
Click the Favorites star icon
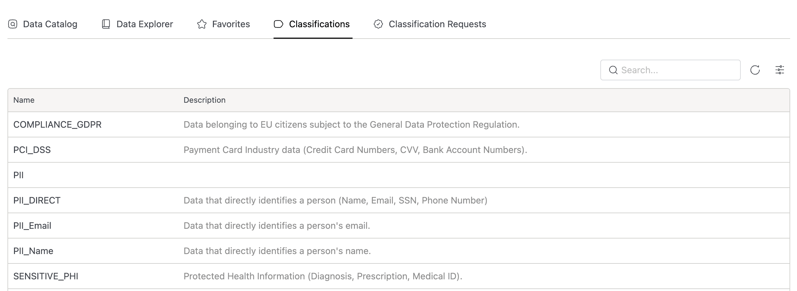click(x=202, y=24)
